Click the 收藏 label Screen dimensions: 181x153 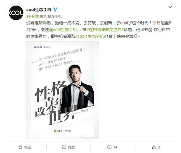coord(28,147)
